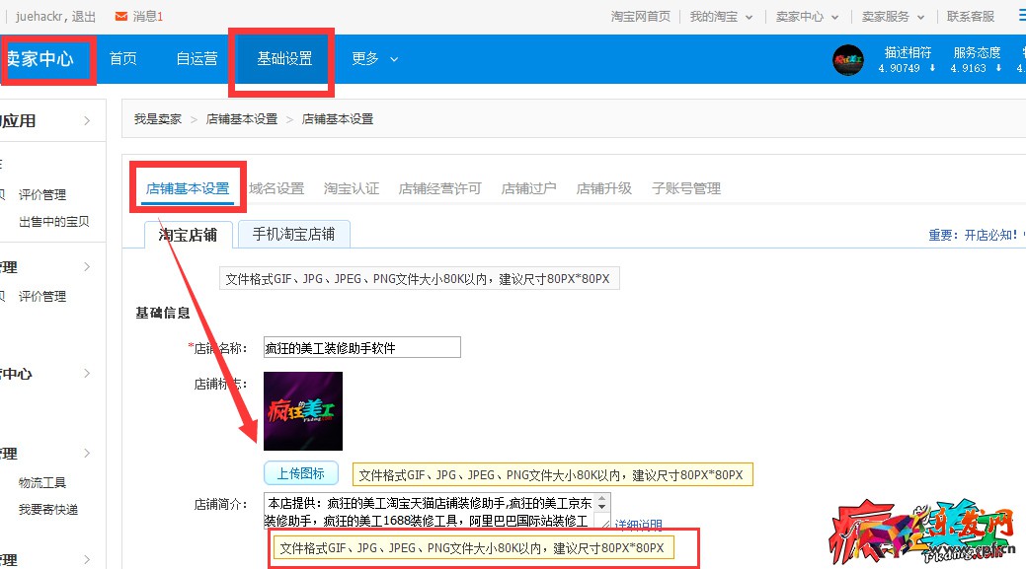
Task: Switch to the 基础设置 navigation tab
Action: click(x=284, y=59)
